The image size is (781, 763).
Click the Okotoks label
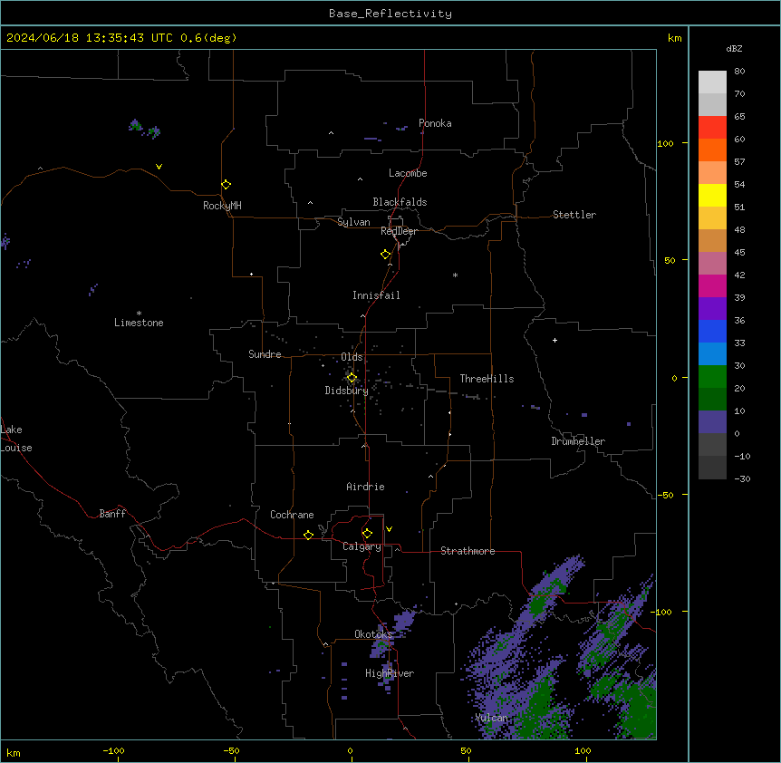click(x=373, y=634)
